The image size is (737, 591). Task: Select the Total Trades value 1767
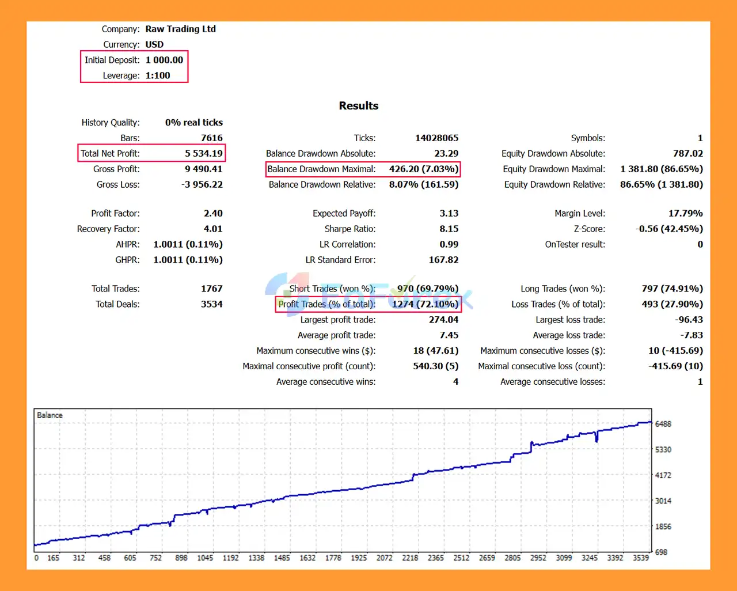[x=211, y=289]
